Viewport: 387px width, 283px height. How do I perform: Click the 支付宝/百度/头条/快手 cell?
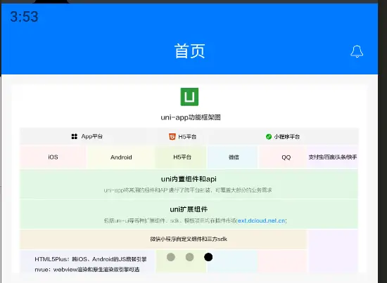[333, 157]
